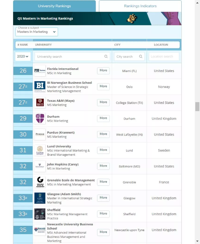Click the rank 26 badge
This screenshot has height=244, width=200.
point(23,71)
